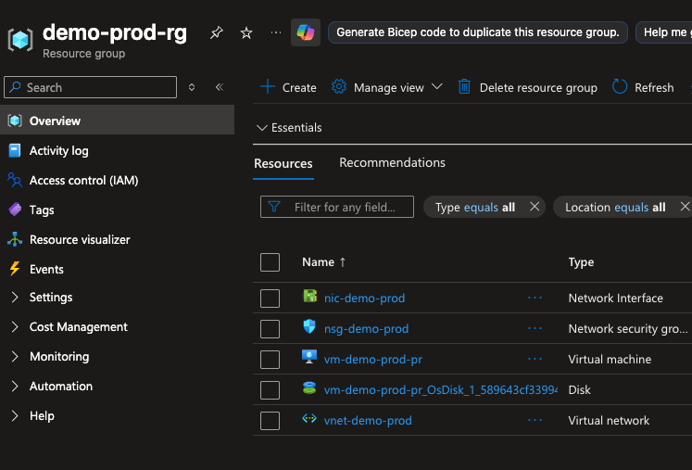Open the Copilot icon in the header
Viewport: 692px width, 470px height.
(306, 32)
